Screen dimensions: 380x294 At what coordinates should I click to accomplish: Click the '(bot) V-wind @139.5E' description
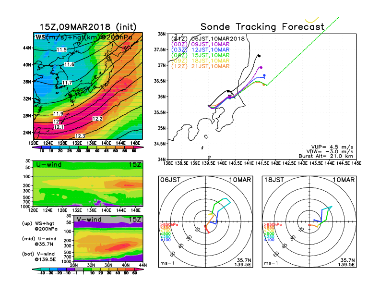39,257
